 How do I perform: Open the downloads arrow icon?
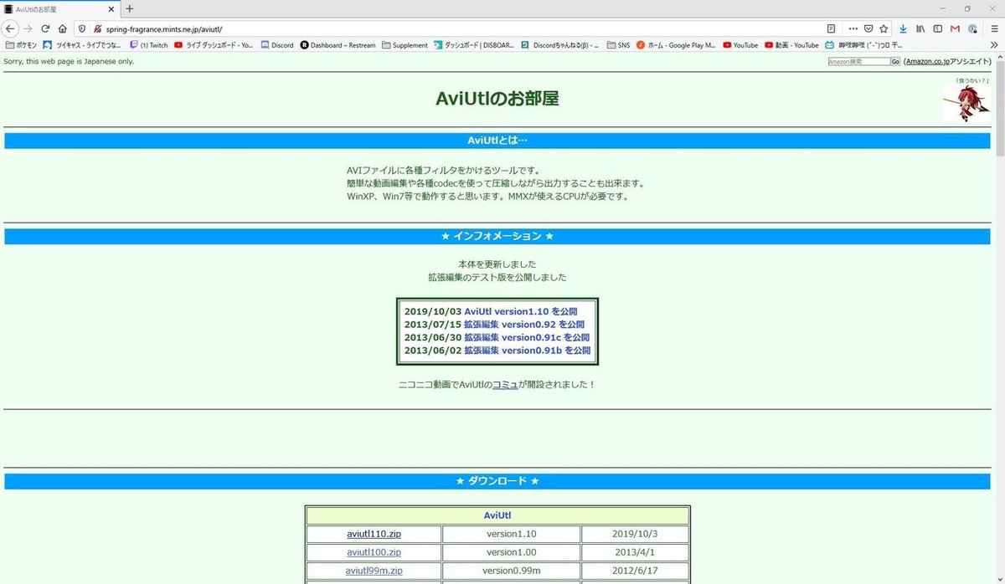tap(903, 28)
